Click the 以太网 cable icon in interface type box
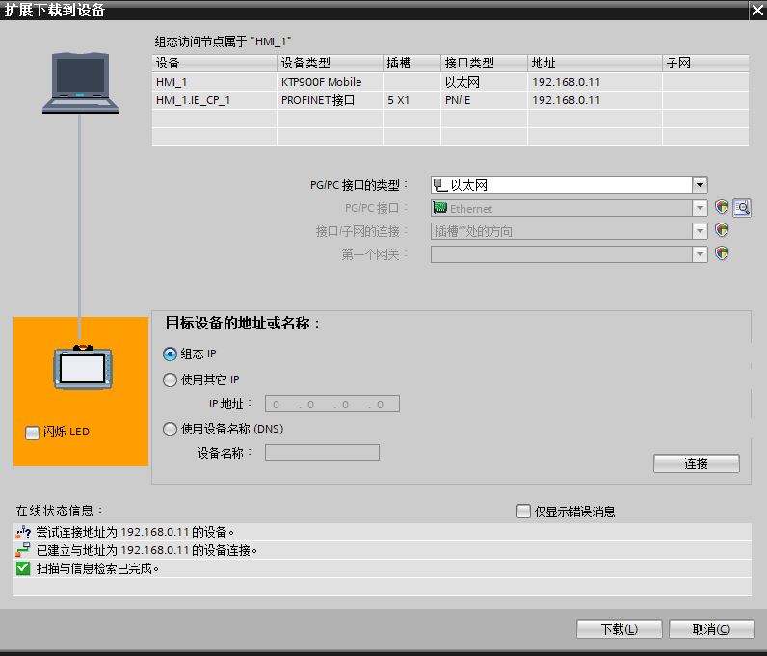767x656 pixels. [440, 185]
